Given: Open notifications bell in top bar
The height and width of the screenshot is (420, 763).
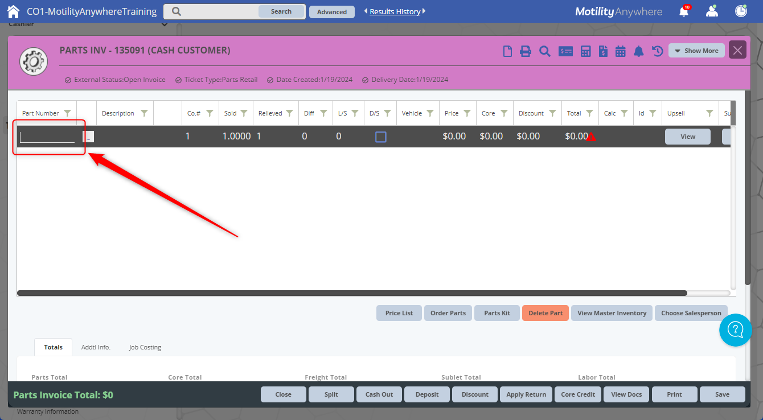Looking at the screenshot, I should [684, 11].
